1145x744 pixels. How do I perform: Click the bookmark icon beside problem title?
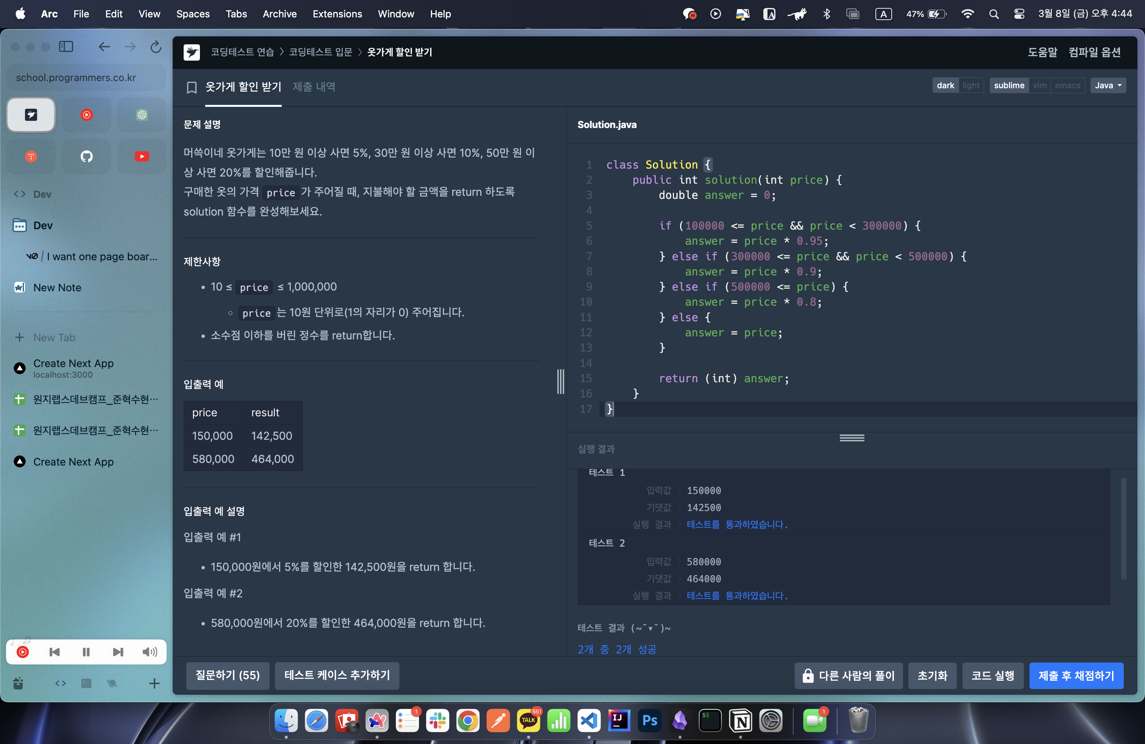click(192, 87)
